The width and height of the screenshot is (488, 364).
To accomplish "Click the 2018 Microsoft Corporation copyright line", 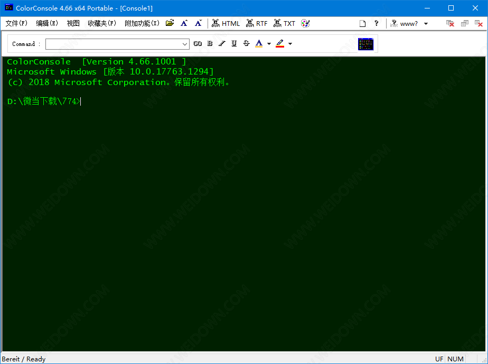I will pos(119,82).
